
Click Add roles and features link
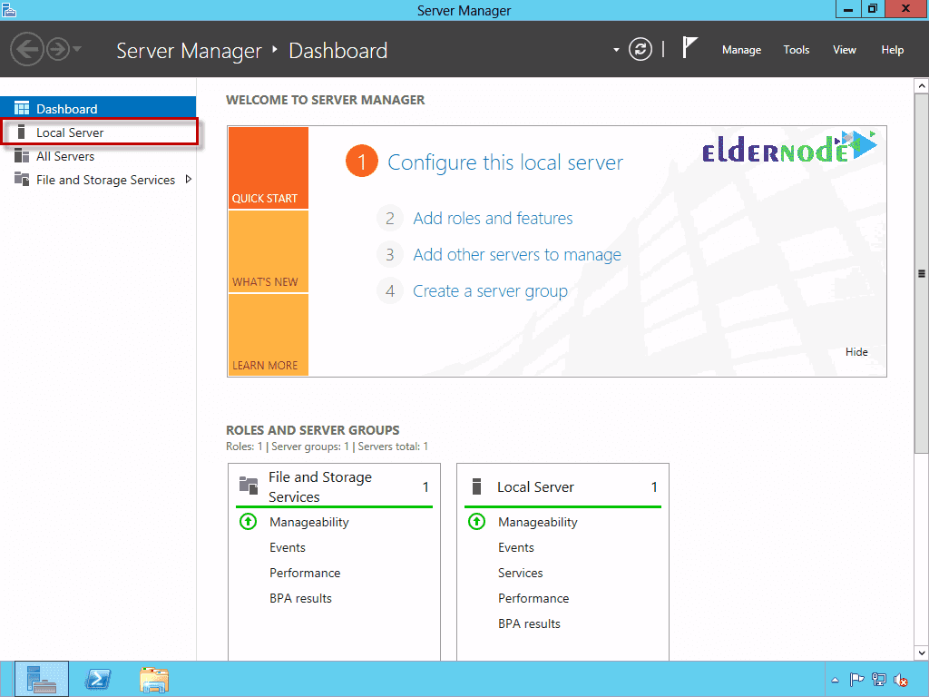click(x=493, y=218)
